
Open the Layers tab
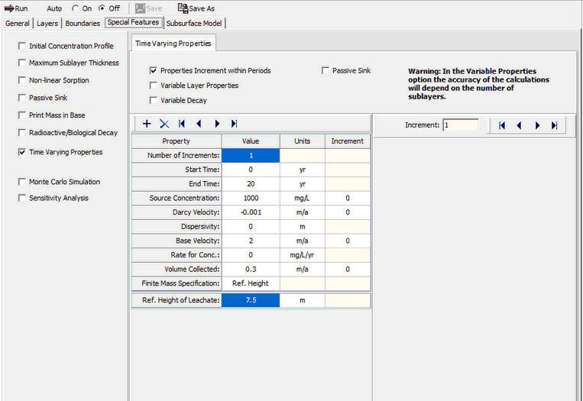click(47, 23)
